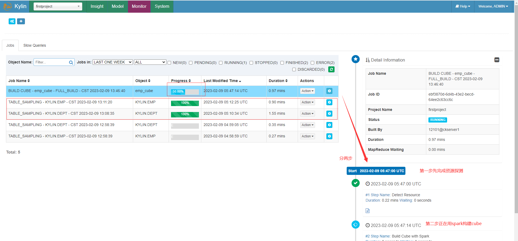Image resolution: width=518 pixels, height=241 pixels.
Task: Toggle the ERROR(2) status checkbox
Action: [312, 63]
